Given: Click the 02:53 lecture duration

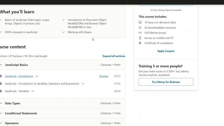Looking at the screenshot, I should click(x=117, y=76).
